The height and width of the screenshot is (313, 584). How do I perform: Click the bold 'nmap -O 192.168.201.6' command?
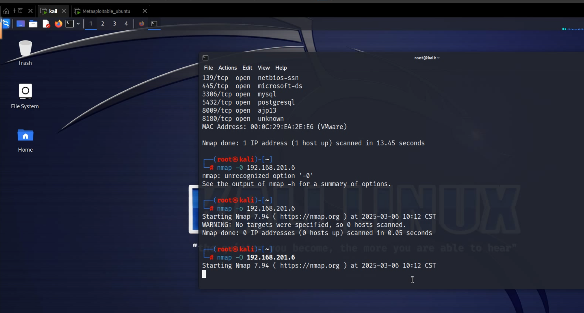click(256, 257)
